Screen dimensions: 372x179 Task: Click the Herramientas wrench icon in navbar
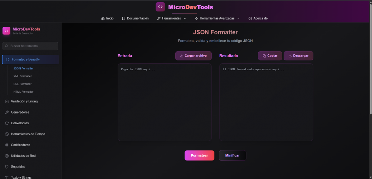pyautogui.click(x=159, y=19)
